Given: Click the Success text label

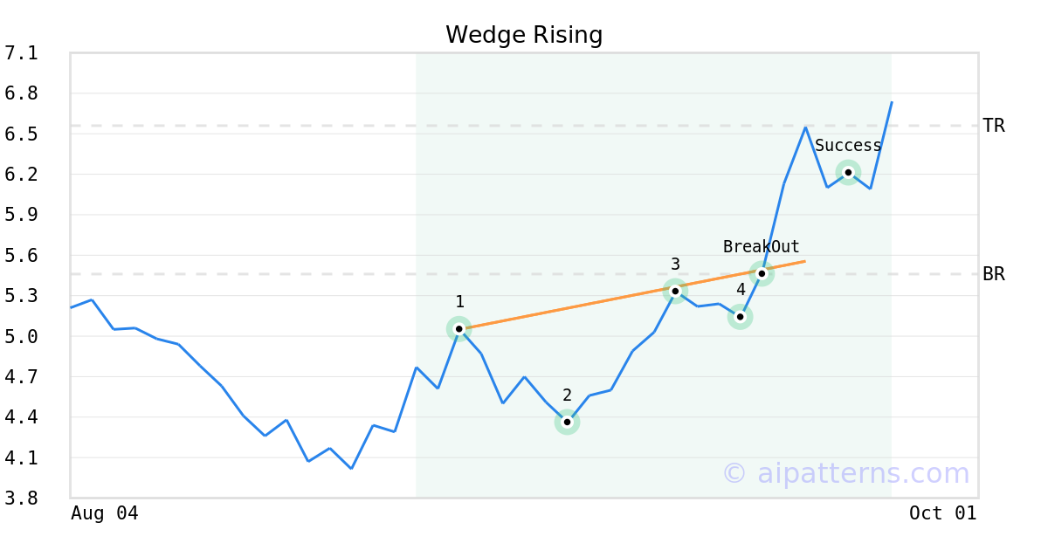Looking at the screenshot, I should pyautogui.click(x=848, y=146).
